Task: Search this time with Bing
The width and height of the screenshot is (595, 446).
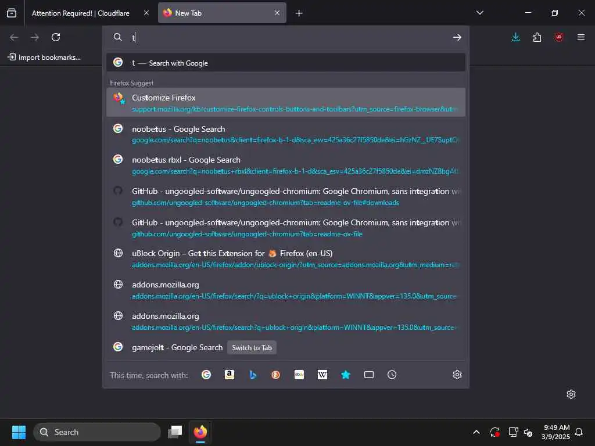Action: 253,375
